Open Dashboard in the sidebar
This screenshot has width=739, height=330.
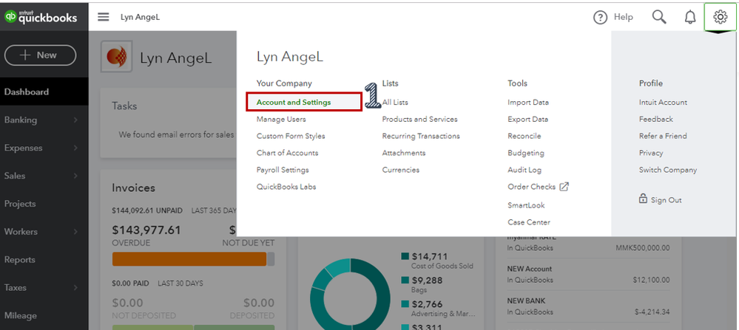pos(44,92)
